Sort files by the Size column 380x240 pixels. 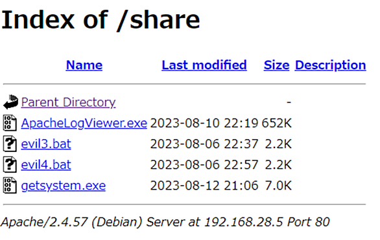pos(276,65)
